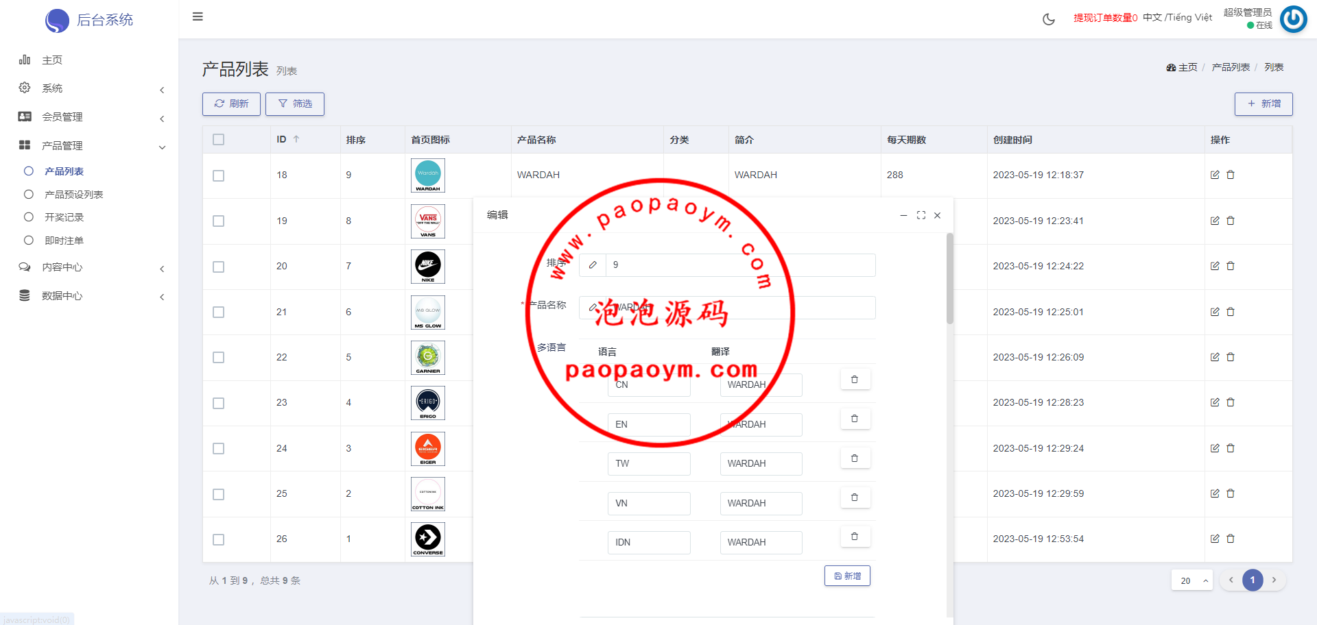This screenshot has width=1317, height=625.
Task: Toggle dark mode moon icon
Action: pyautogui.click(x=1048, y=19)
